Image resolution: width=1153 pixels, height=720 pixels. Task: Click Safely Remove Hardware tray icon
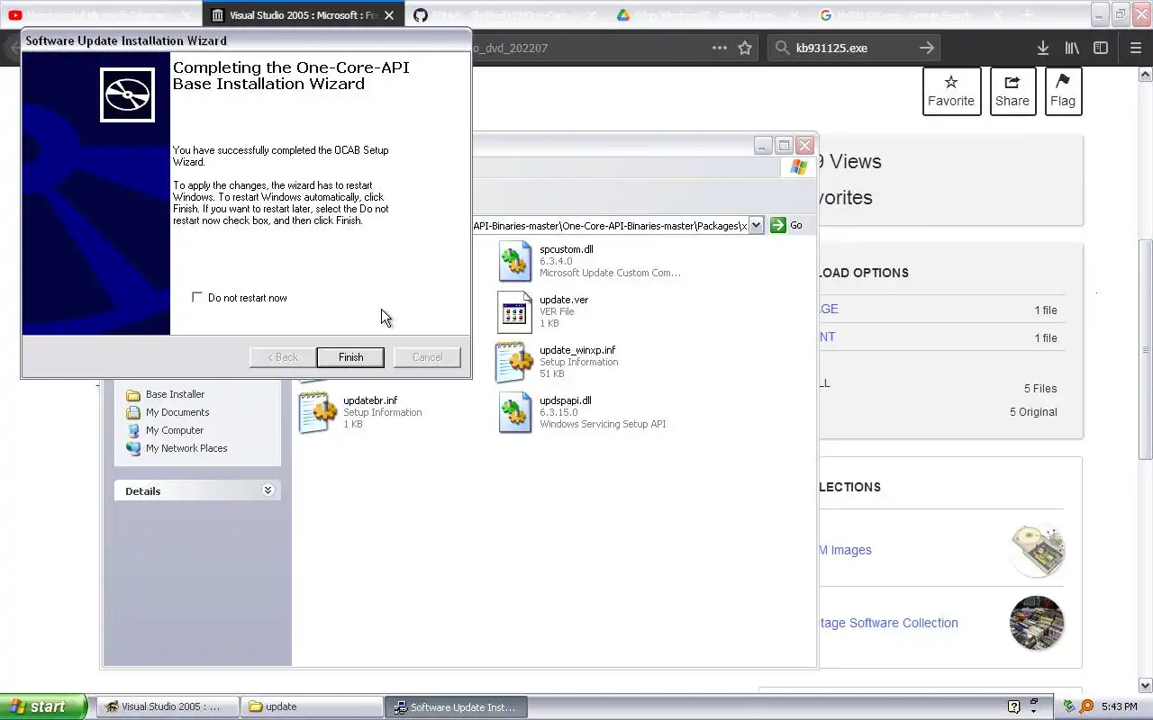(x=1069, y=706)
